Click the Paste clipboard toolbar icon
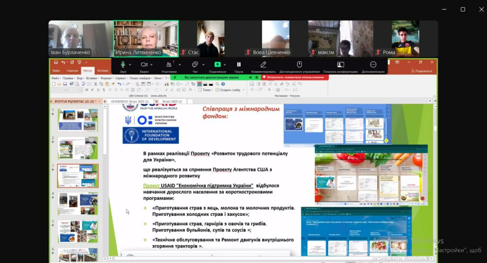487x263 pixels. (107, 84)
